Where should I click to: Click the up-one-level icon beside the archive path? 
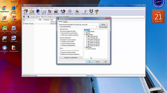(x=24, y=17)
